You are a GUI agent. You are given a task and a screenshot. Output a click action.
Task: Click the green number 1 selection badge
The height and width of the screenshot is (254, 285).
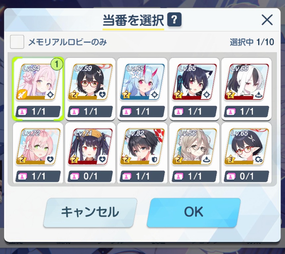pos(57,64)
